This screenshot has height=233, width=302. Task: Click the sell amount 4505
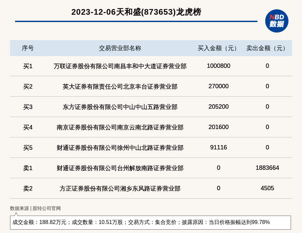click(x=267, y=188)
